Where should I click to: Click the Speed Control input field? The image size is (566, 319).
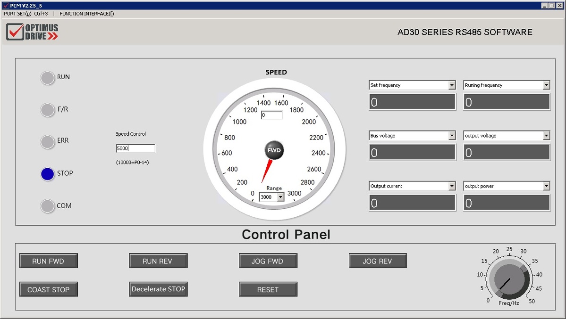pyautogui.click(x=135, y=148)
